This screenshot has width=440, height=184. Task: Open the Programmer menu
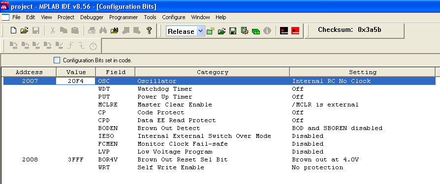pos(124,17)
